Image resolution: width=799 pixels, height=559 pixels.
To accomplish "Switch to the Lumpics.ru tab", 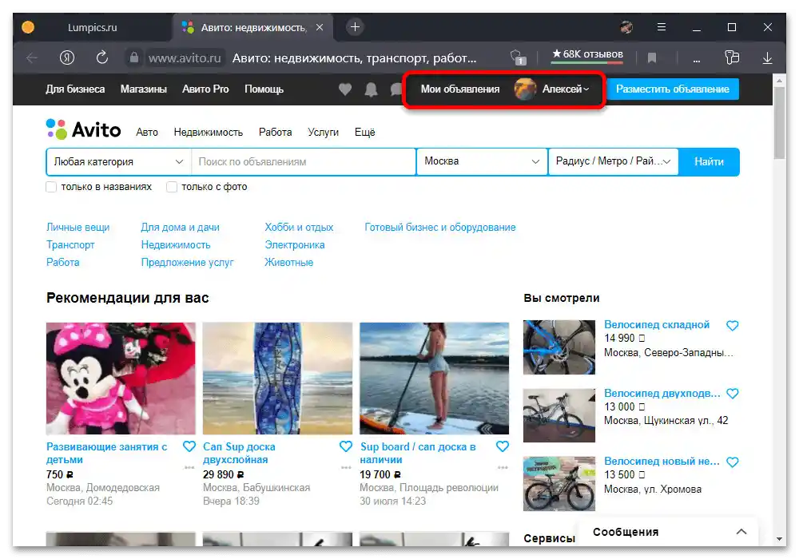I will (x=92, y=27).
